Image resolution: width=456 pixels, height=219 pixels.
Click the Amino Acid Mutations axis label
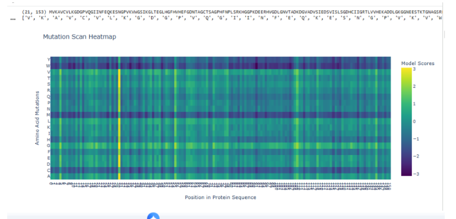click(x=37, y=117)
